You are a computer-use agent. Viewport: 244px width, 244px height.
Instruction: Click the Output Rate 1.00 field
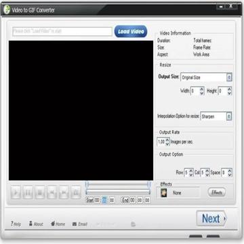(161, 142)
